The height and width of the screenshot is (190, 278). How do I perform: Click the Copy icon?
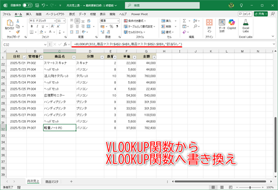[18, 26]
